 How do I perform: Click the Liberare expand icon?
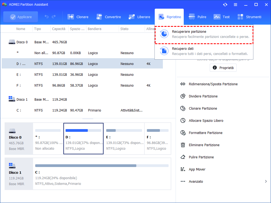tap(132, 17)
